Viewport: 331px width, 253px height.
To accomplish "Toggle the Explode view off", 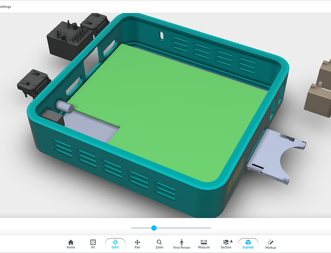I will 248,244.
